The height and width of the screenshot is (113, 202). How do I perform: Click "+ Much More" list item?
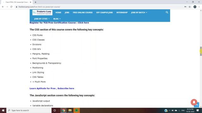coord(39,82)
